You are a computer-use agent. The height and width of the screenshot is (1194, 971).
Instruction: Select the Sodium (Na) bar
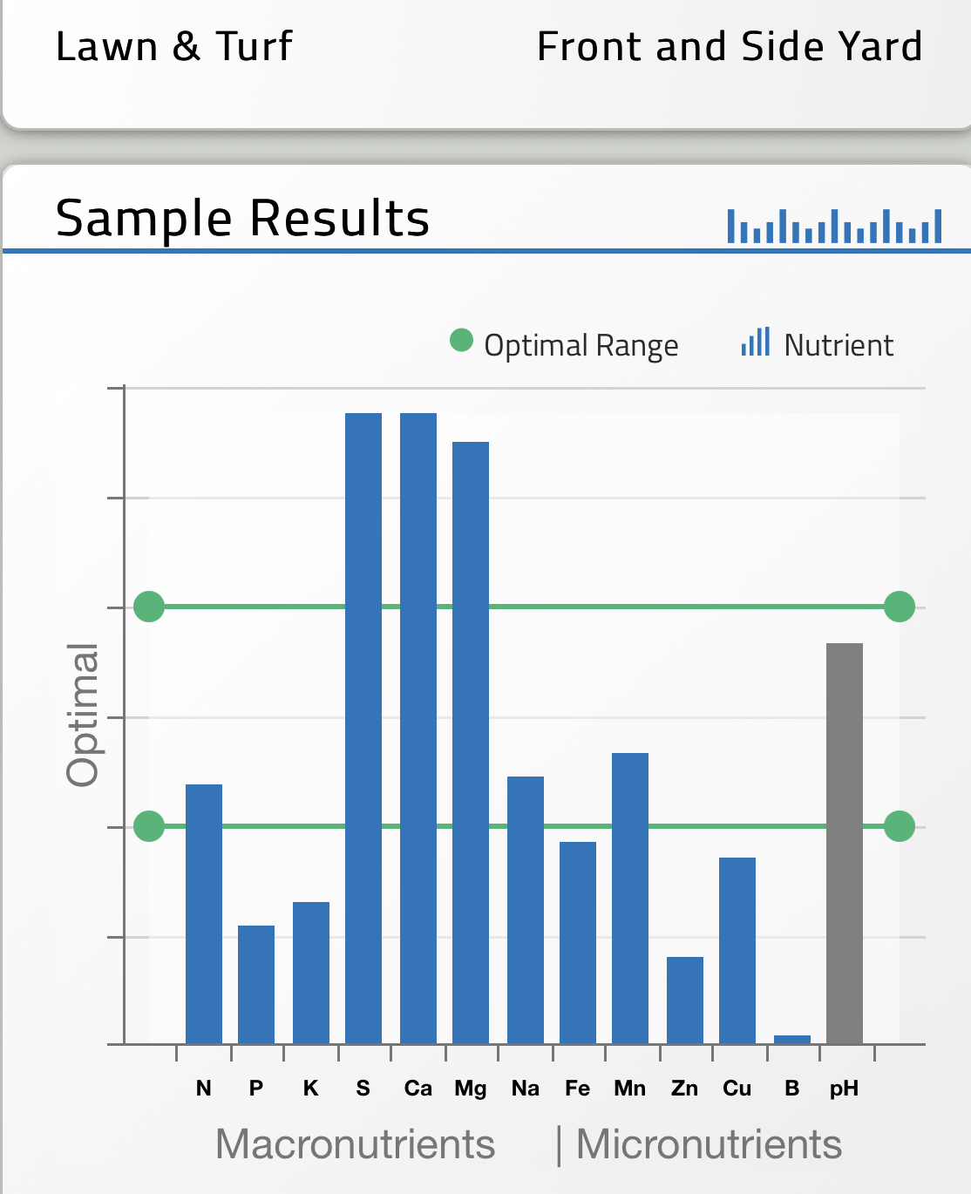coord(526,910)
